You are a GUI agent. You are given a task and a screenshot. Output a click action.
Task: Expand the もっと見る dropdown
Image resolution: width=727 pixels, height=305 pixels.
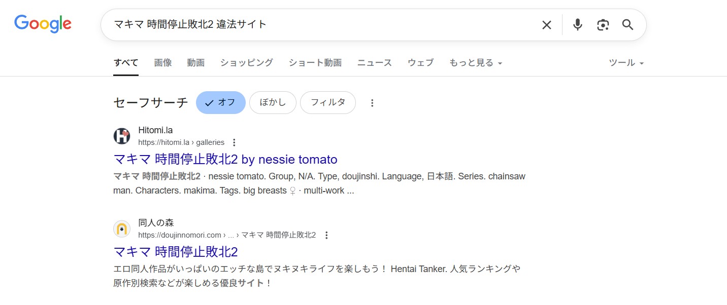[475, 62]
